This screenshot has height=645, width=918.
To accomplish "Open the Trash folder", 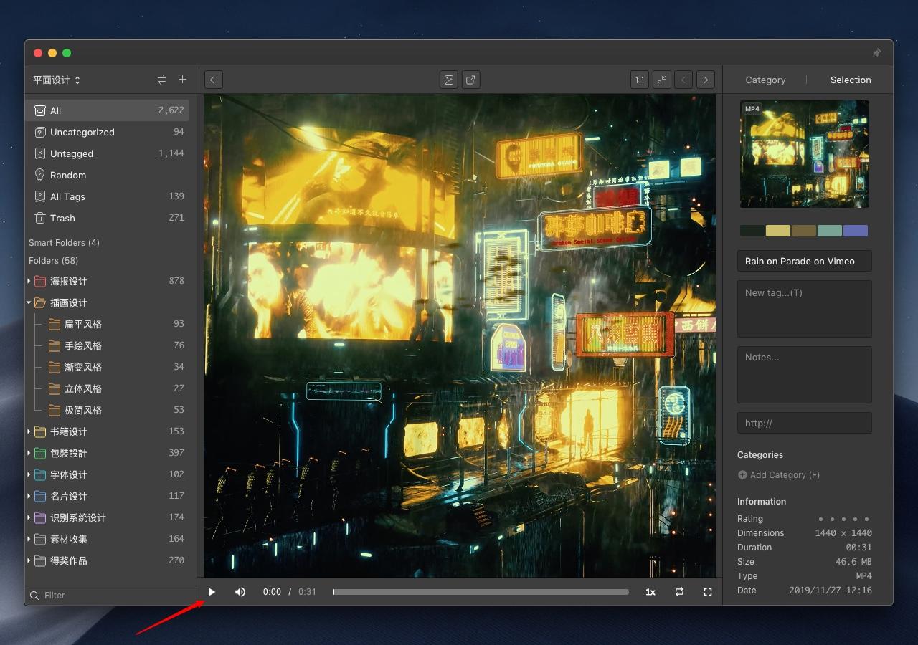I will click(x=62, y=218).
